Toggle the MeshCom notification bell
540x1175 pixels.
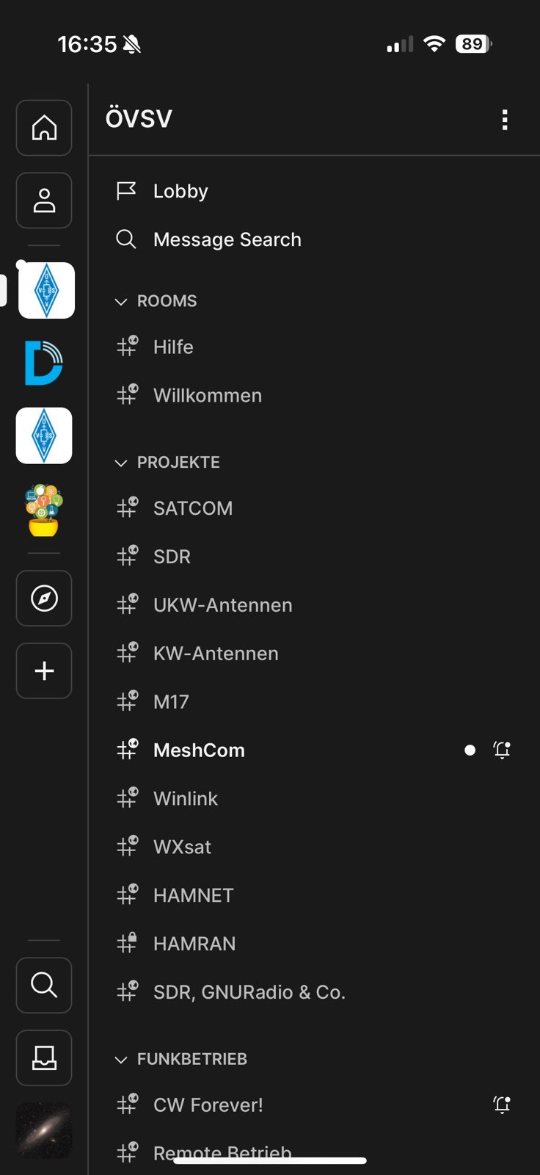pos(502,750)
